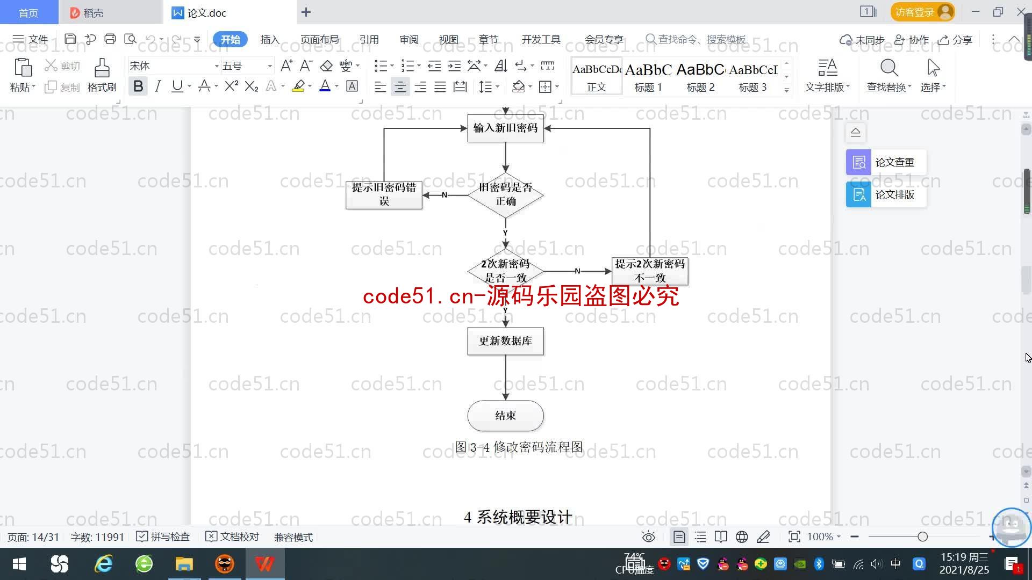Click the 协作 collaborate button
Viewport: 1032px width, 580px height.
911,40
